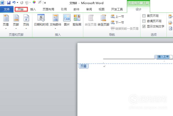Open the 引用 tab
The height and width of the screenshot is (116, 173).
pos(64,9)
